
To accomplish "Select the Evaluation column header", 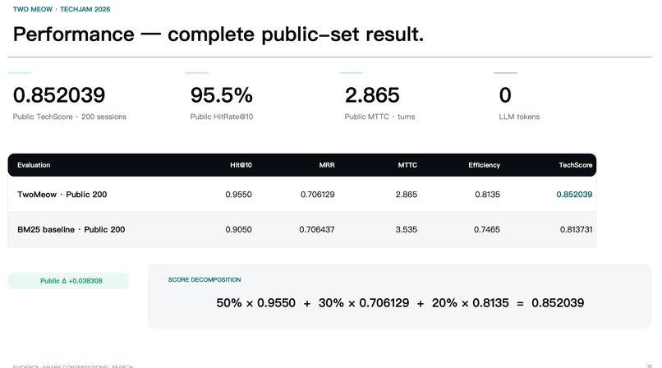I will (34, 165).
